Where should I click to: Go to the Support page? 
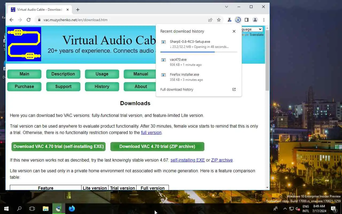pos(63,87)
